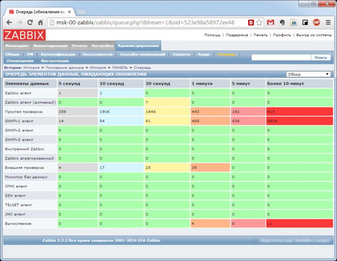This screenshot has width=337, height=261.
Task: Open the Инвентаризация menu tab
Action: tap(50, 46)
